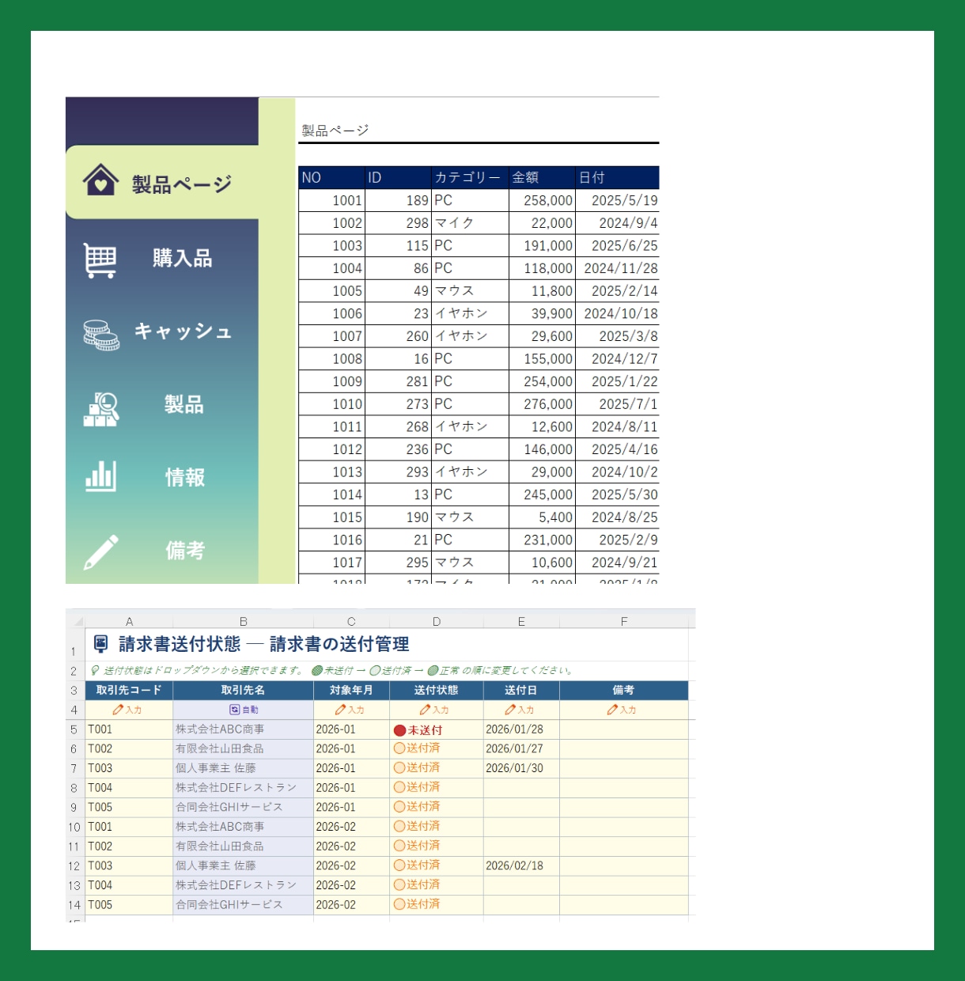Open the 情報 sidebar menu item
Viewport: 965px width, 981px height.
162,477
